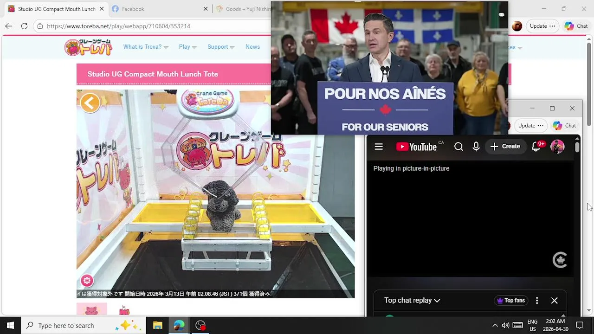Switch ENG US input language
The image size is (594, 334).
pos(532,325)
